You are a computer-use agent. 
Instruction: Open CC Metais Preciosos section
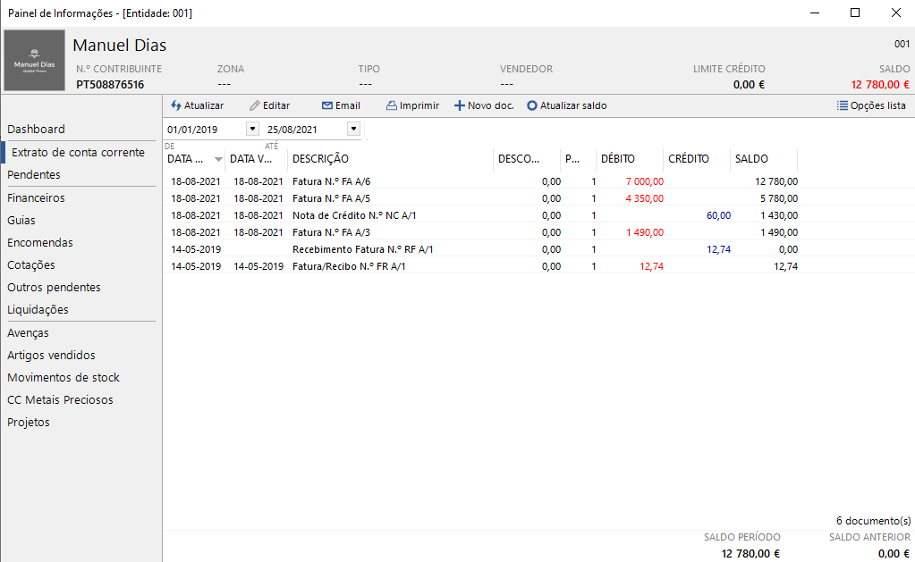coord(60,400)
